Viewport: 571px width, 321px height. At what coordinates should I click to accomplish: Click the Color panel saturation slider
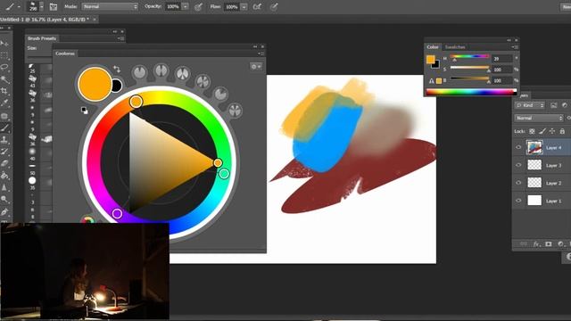click(469, 68)
